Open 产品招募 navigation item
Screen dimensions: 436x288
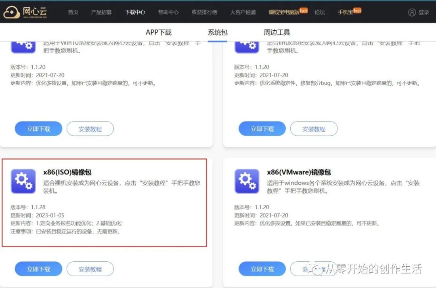coord(101,12)
